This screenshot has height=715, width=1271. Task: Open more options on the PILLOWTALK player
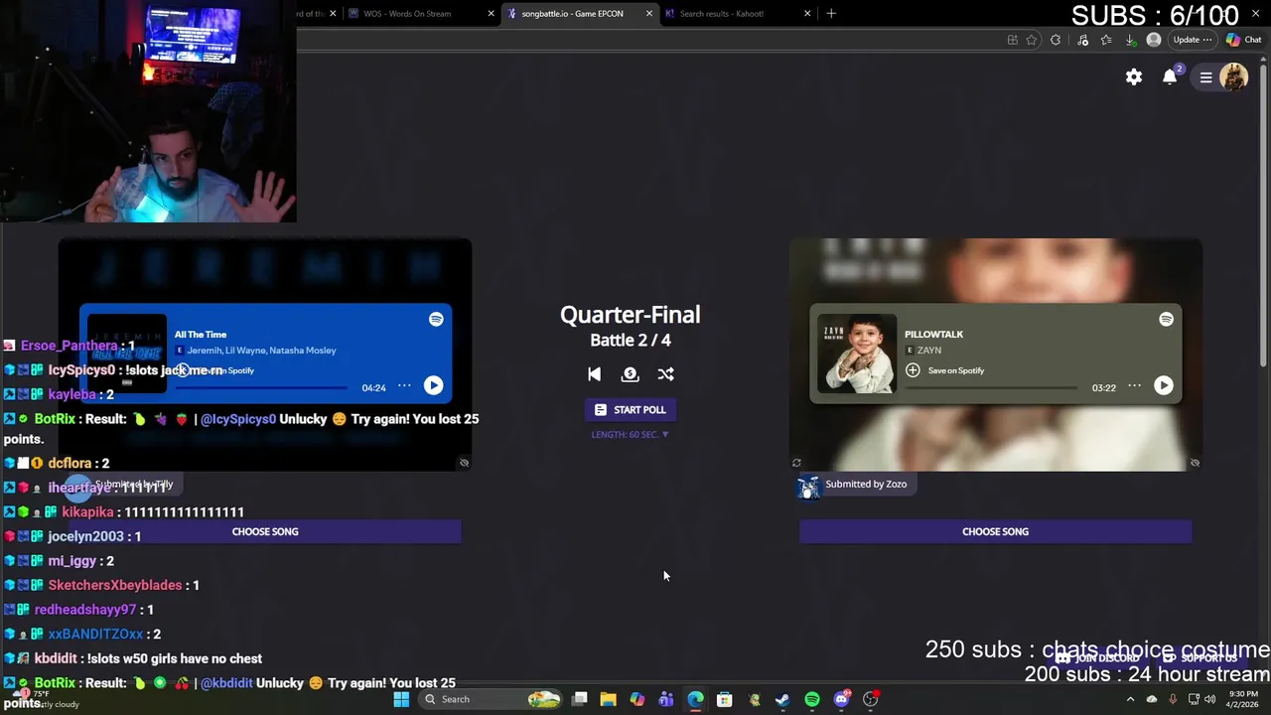[x=1134, y=385]
